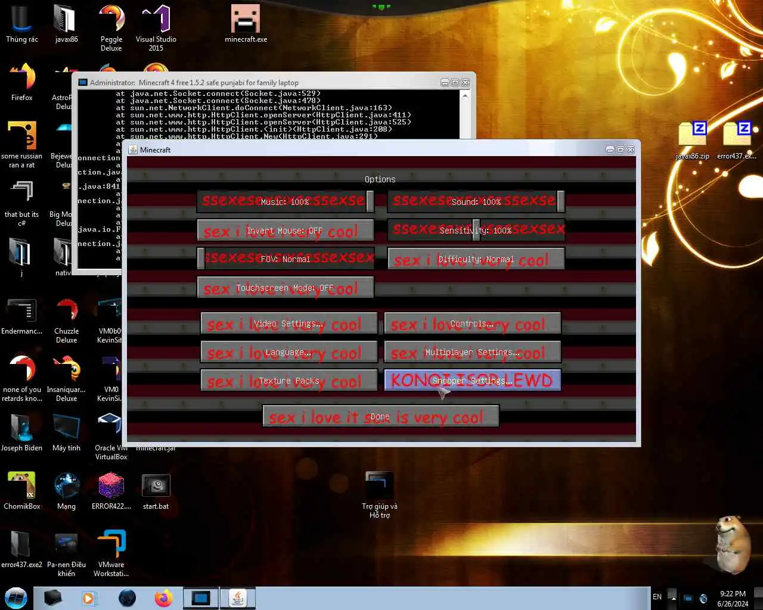Open the Firefox desktop shortcut

[x=21, y=82]
